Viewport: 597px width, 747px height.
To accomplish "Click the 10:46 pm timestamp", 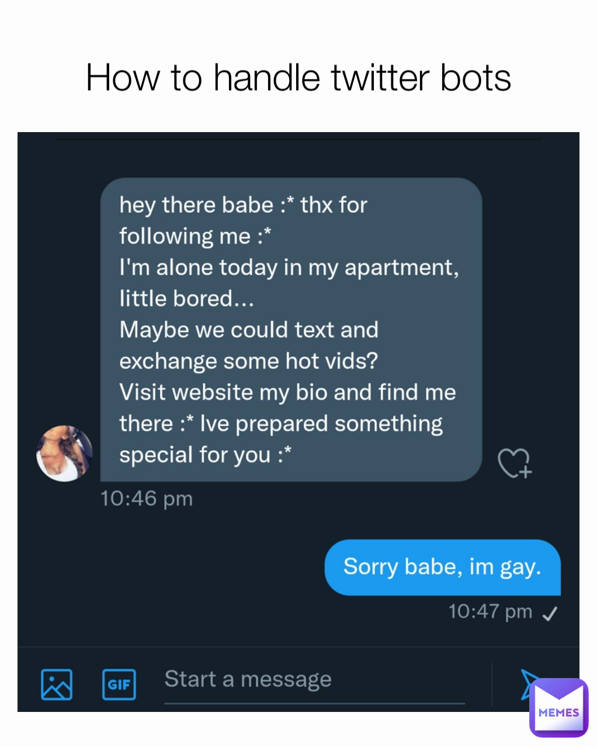I will (x=146, y=499).
